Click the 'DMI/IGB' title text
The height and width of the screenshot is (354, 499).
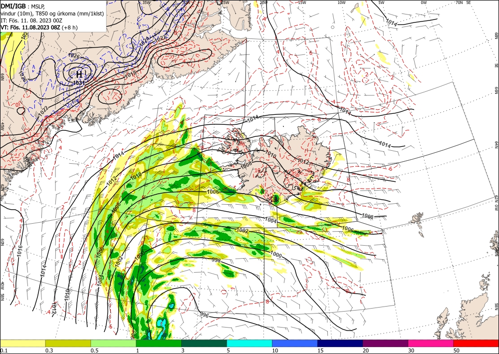coord(13,6)
